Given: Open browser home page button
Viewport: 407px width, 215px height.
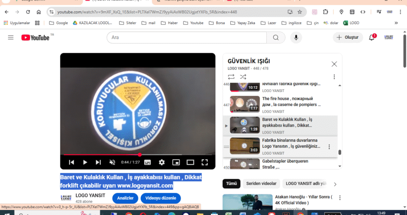Looking at the screenshot, I should (39, 12).
